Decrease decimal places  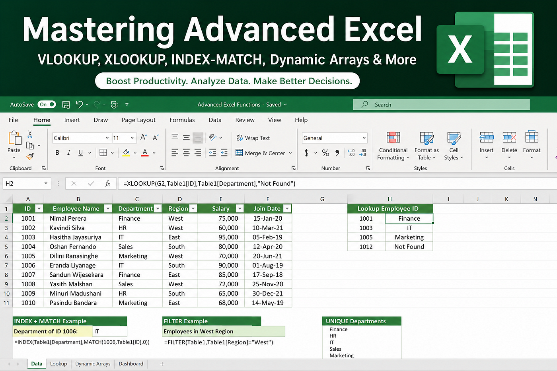point(363,153)
